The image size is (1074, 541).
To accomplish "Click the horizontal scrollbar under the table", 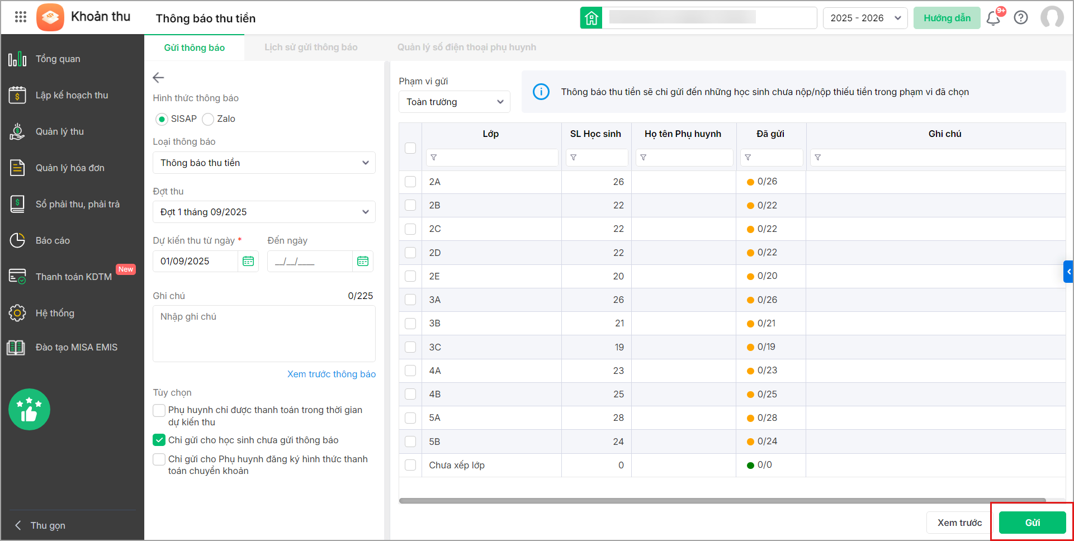I will 721,501.
